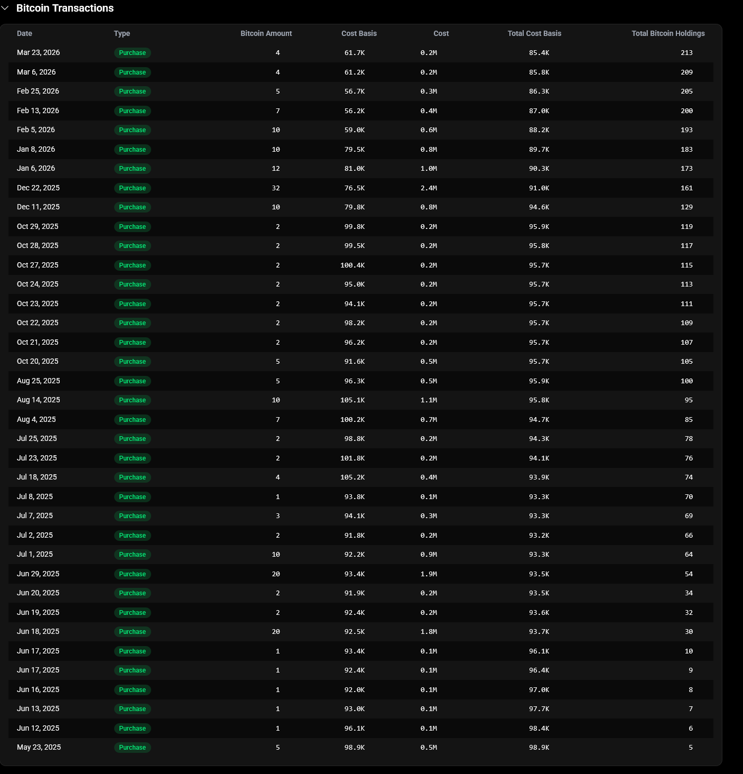Click the Oct 27, 2025 date cell
Screen dimensions: 743x774
tap(38, 265)
